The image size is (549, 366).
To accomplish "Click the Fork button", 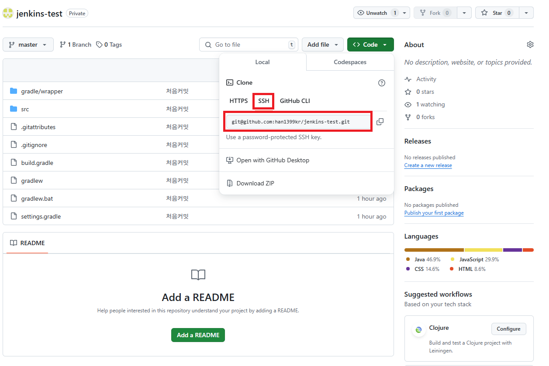I will (435, 13).
